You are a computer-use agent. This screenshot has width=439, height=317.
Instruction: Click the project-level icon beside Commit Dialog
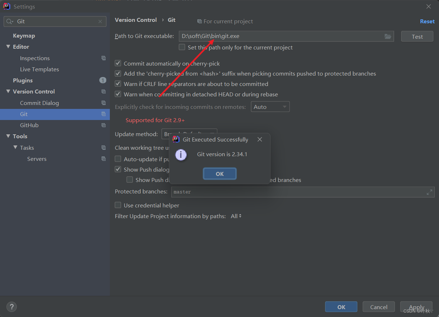pyautogui.click(x=103, y=103)
